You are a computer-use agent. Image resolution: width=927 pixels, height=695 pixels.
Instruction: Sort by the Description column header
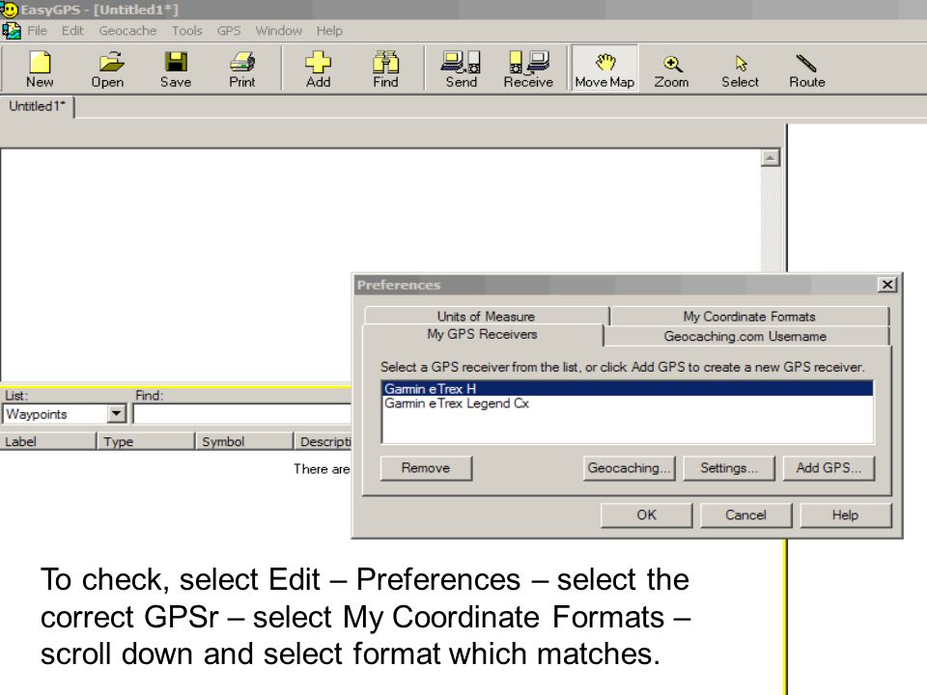pyautogui.click(x=323, y=441)
